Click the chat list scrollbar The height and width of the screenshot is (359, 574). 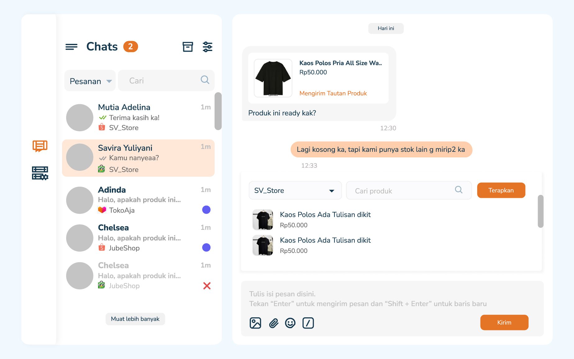click(x=218, y=111)
